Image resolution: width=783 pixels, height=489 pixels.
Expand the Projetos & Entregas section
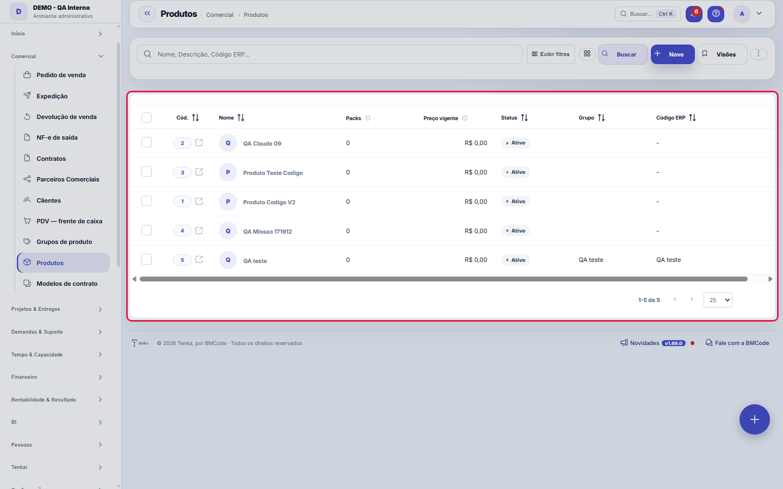point(58,309)
